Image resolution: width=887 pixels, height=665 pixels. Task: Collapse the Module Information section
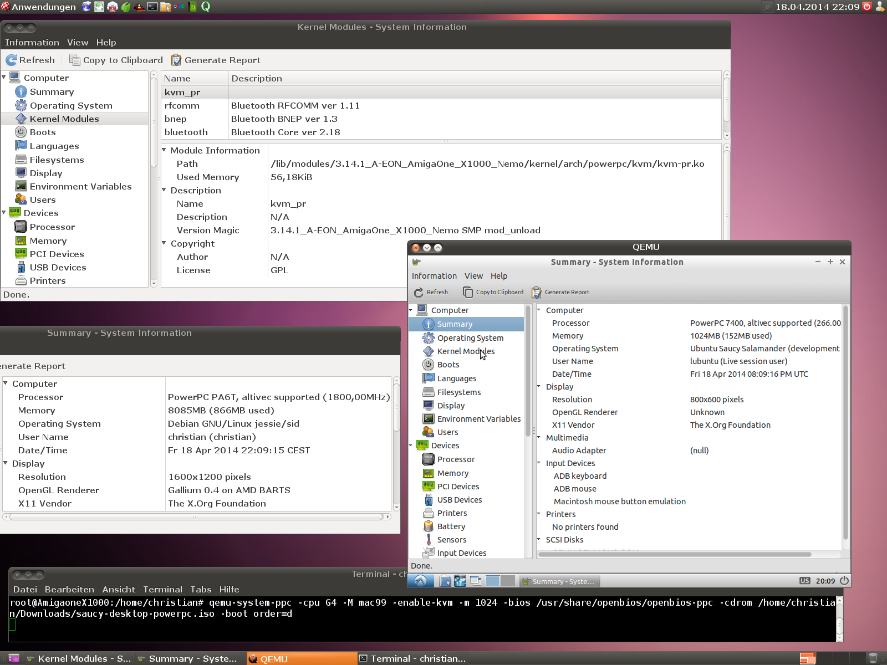point(164,150)
